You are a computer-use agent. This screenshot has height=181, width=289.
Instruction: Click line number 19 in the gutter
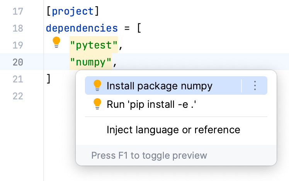(18, 45)
